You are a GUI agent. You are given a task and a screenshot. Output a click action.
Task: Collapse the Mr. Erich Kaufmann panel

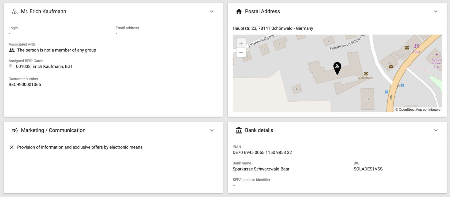click(212, 12)
